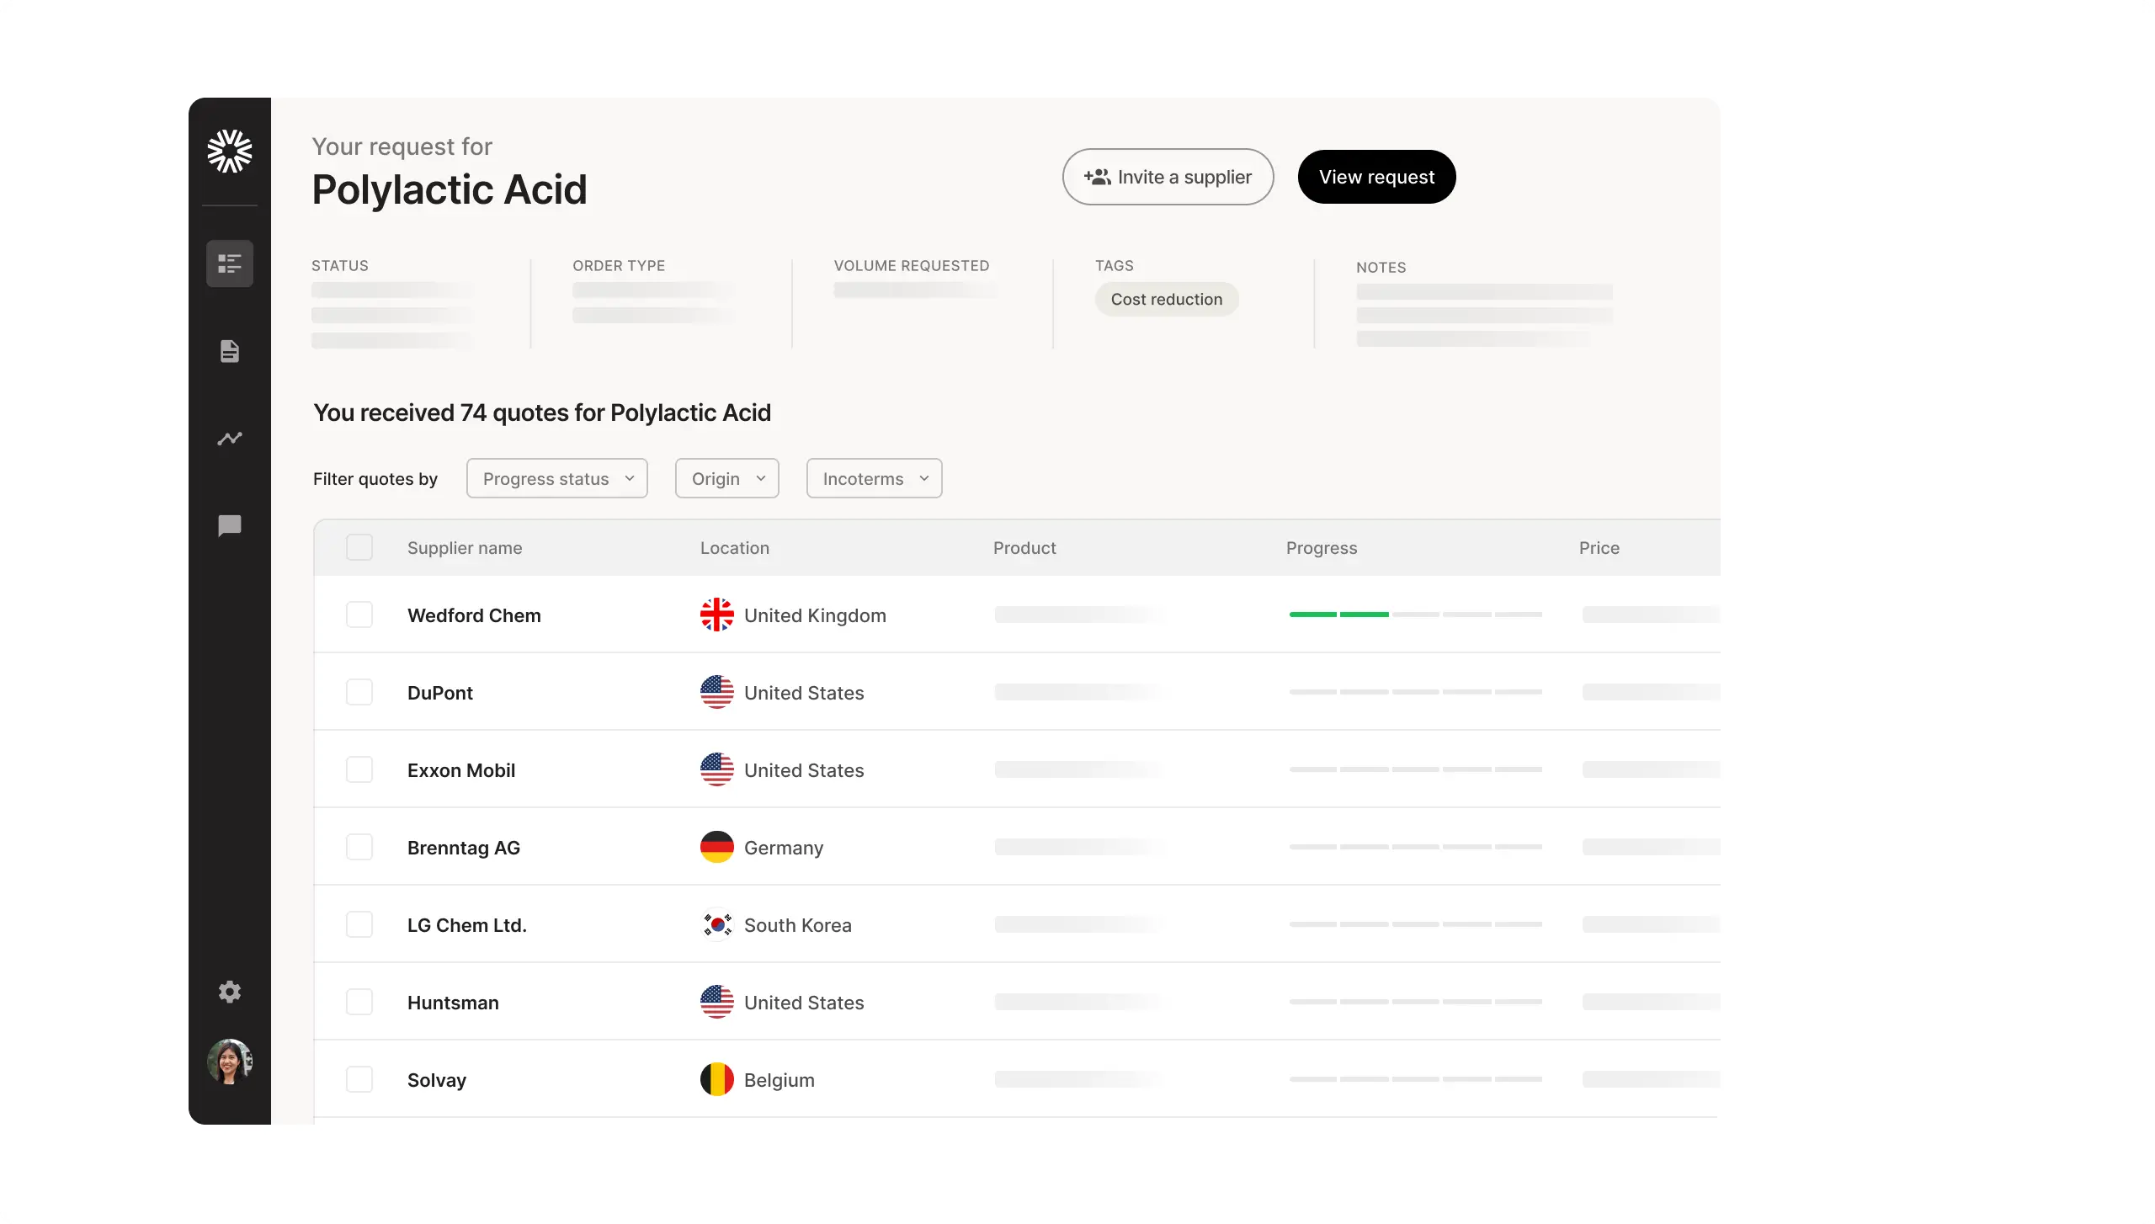The width and height of the screenshot is (2155, 1224).
Task: Toggle the select-all header checkbox
Action: tap(359, 548)
